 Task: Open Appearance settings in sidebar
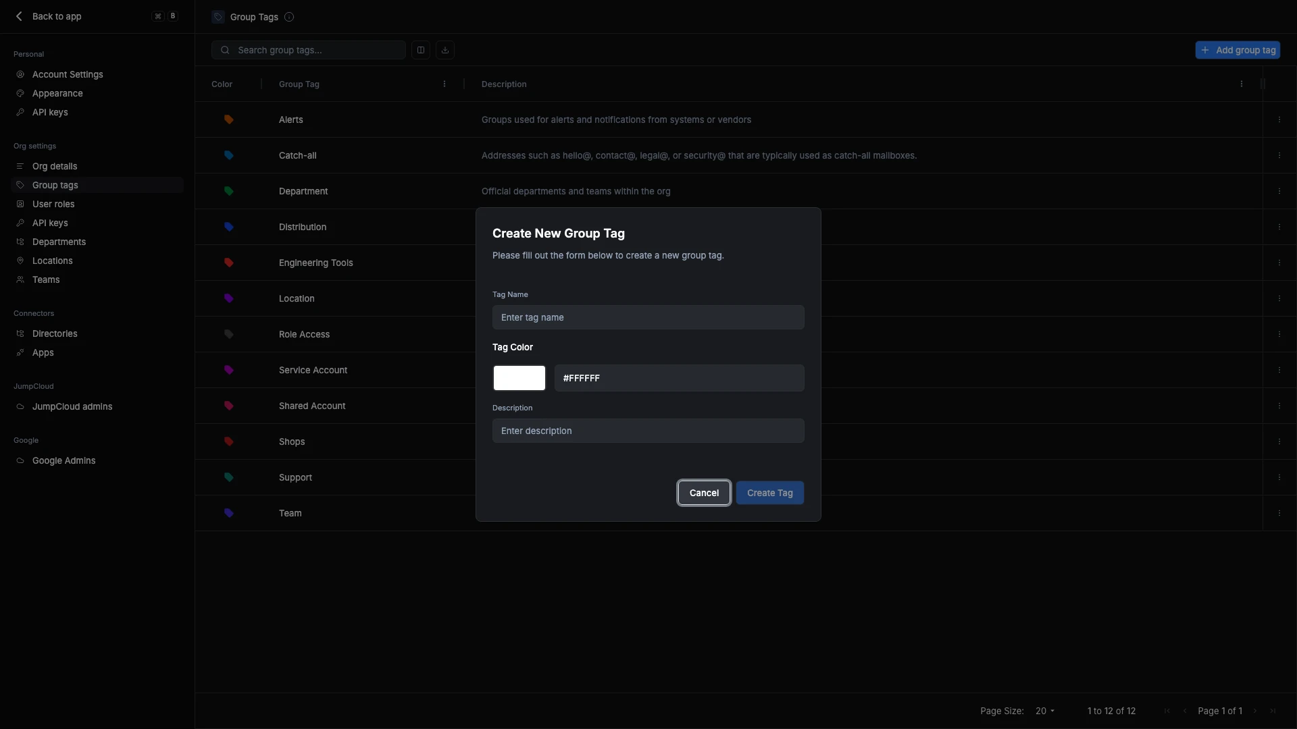point(57,93)
